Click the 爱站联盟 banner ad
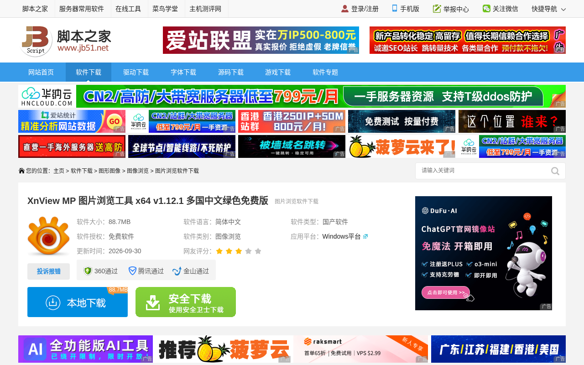This screenshot has height=365, width=584. pos(261,40)
